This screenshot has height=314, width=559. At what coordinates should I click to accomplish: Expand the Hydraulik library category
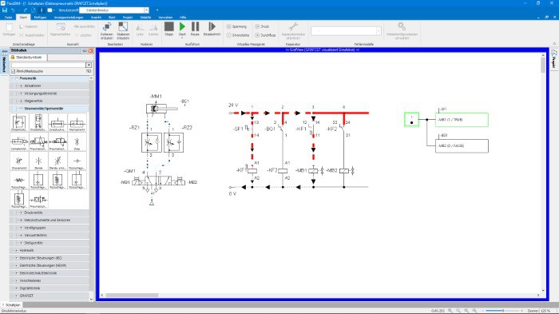click(x=17, y=251)
